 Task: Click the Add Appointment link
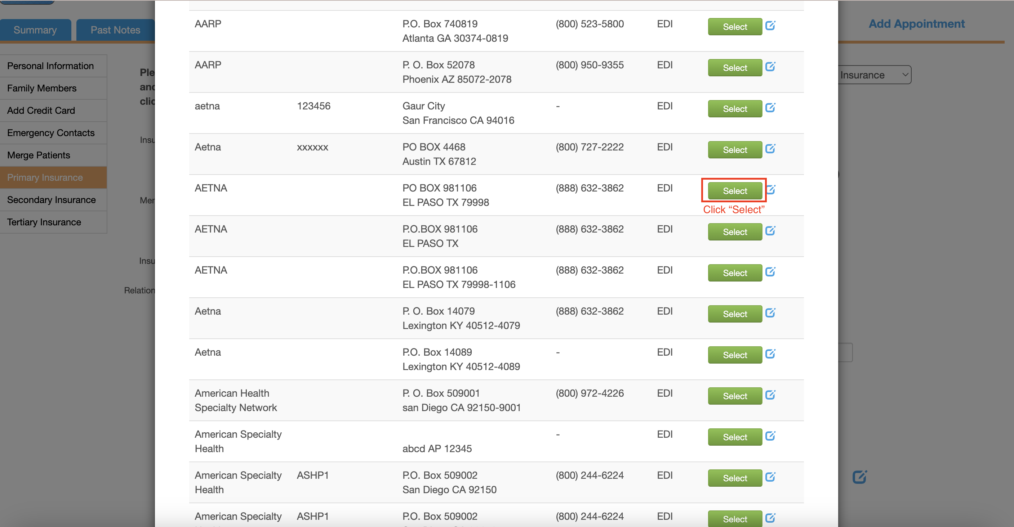(916, 24)
